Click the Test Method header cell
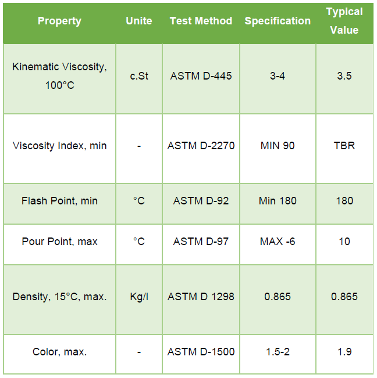This screenshot has width=377, height=378. click(201, 23)
